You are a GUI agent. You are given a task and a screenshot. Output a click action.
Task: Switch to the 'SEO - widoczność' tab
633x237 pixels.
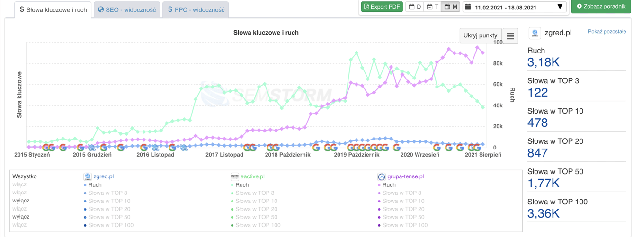(127, 9)
